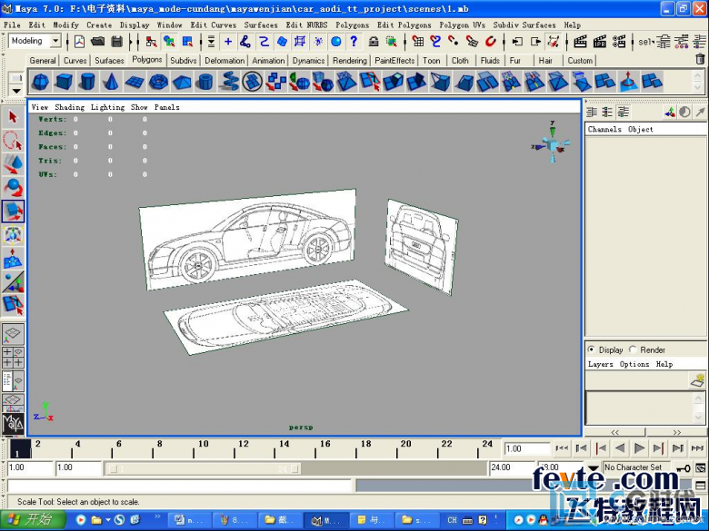Click the Windows Start button
Image resolution: width=709 pixels, height=531 pixels.
33,520
